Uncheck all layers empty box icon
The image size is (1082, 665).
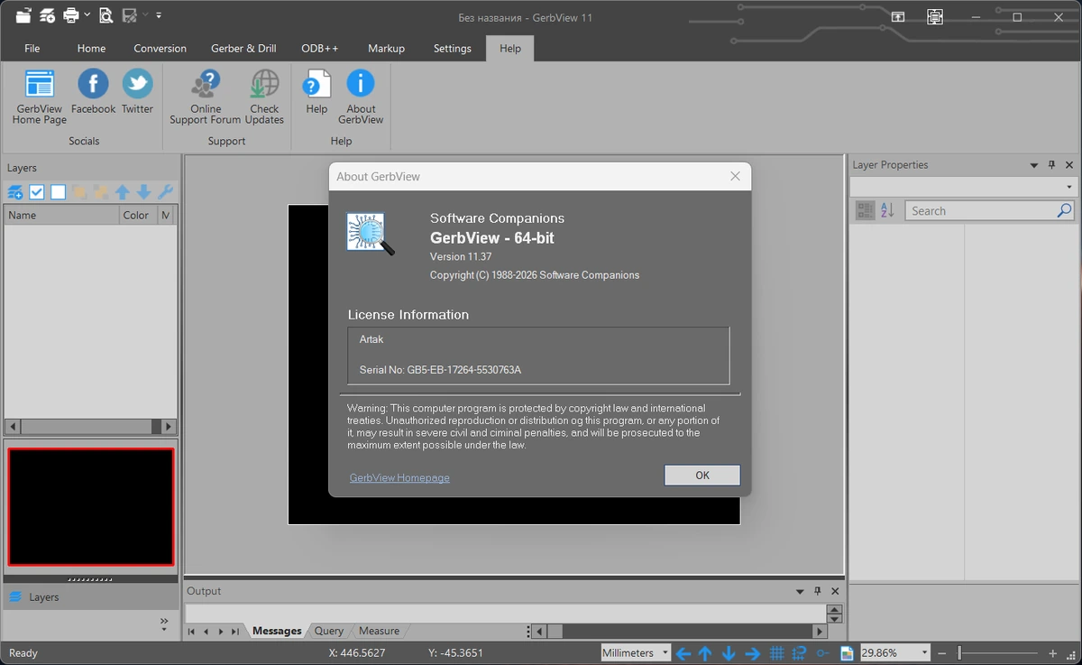(58, 192)
